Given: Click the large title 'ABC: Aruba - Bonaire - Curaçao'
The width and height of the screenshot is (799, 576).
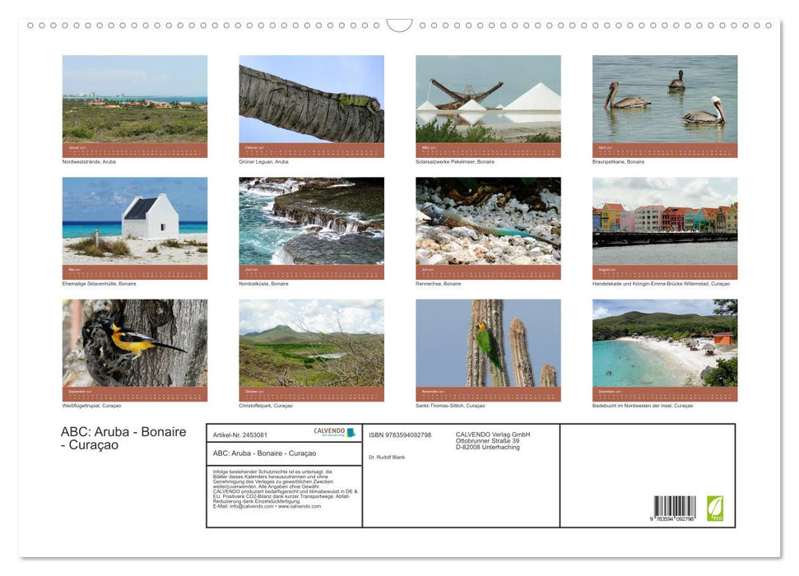Looking at the screenshot, I should (x=123, y=439).
